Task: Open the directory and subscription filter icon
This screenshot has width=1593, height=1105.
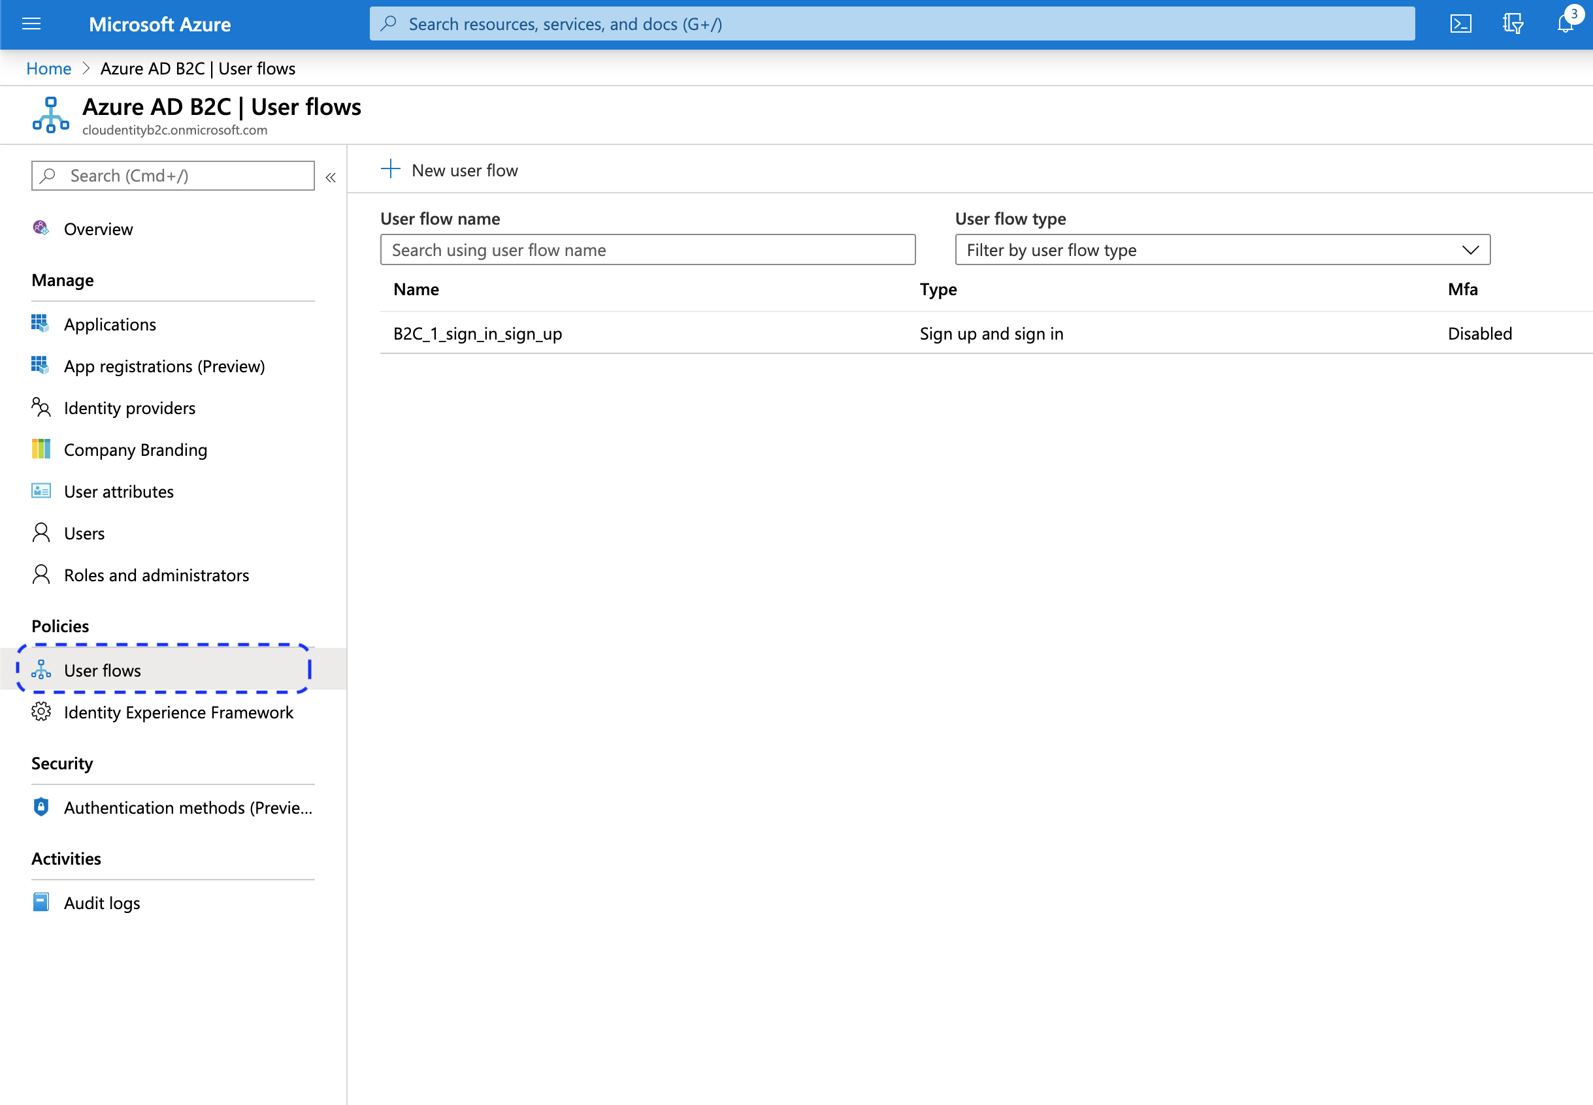Action: 1513,24
